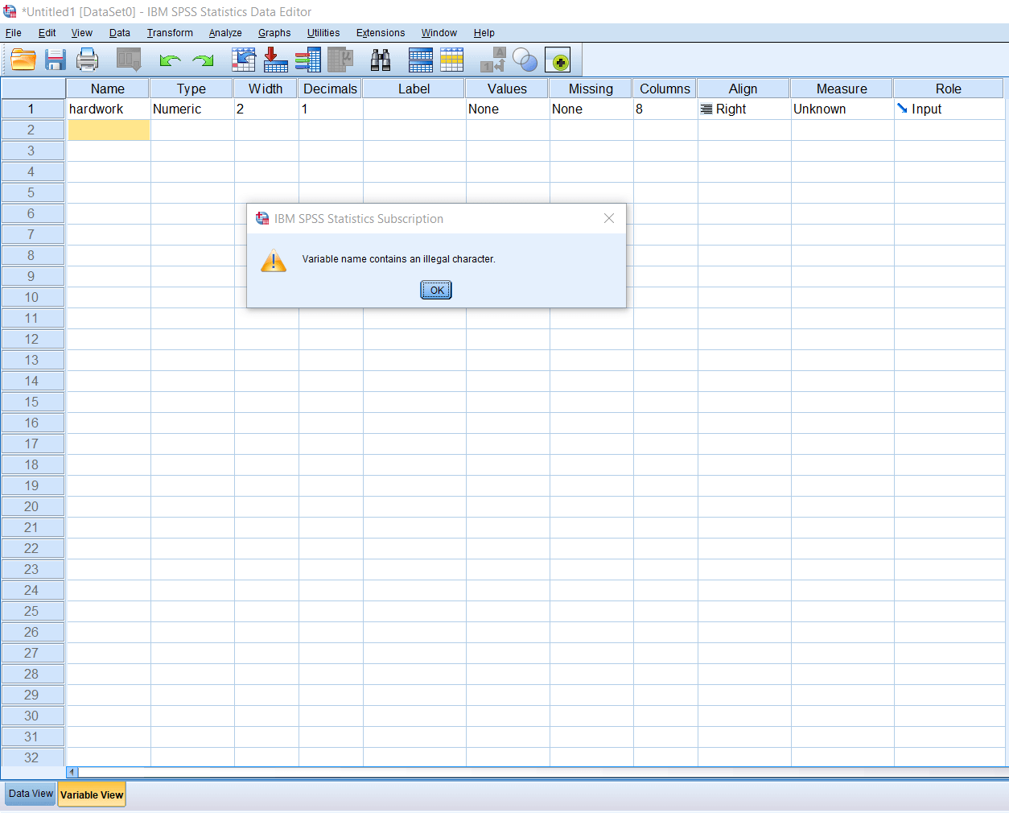Open the Go To Case tool
This screenshot has width=1009, height=813.
click(243, 60)
